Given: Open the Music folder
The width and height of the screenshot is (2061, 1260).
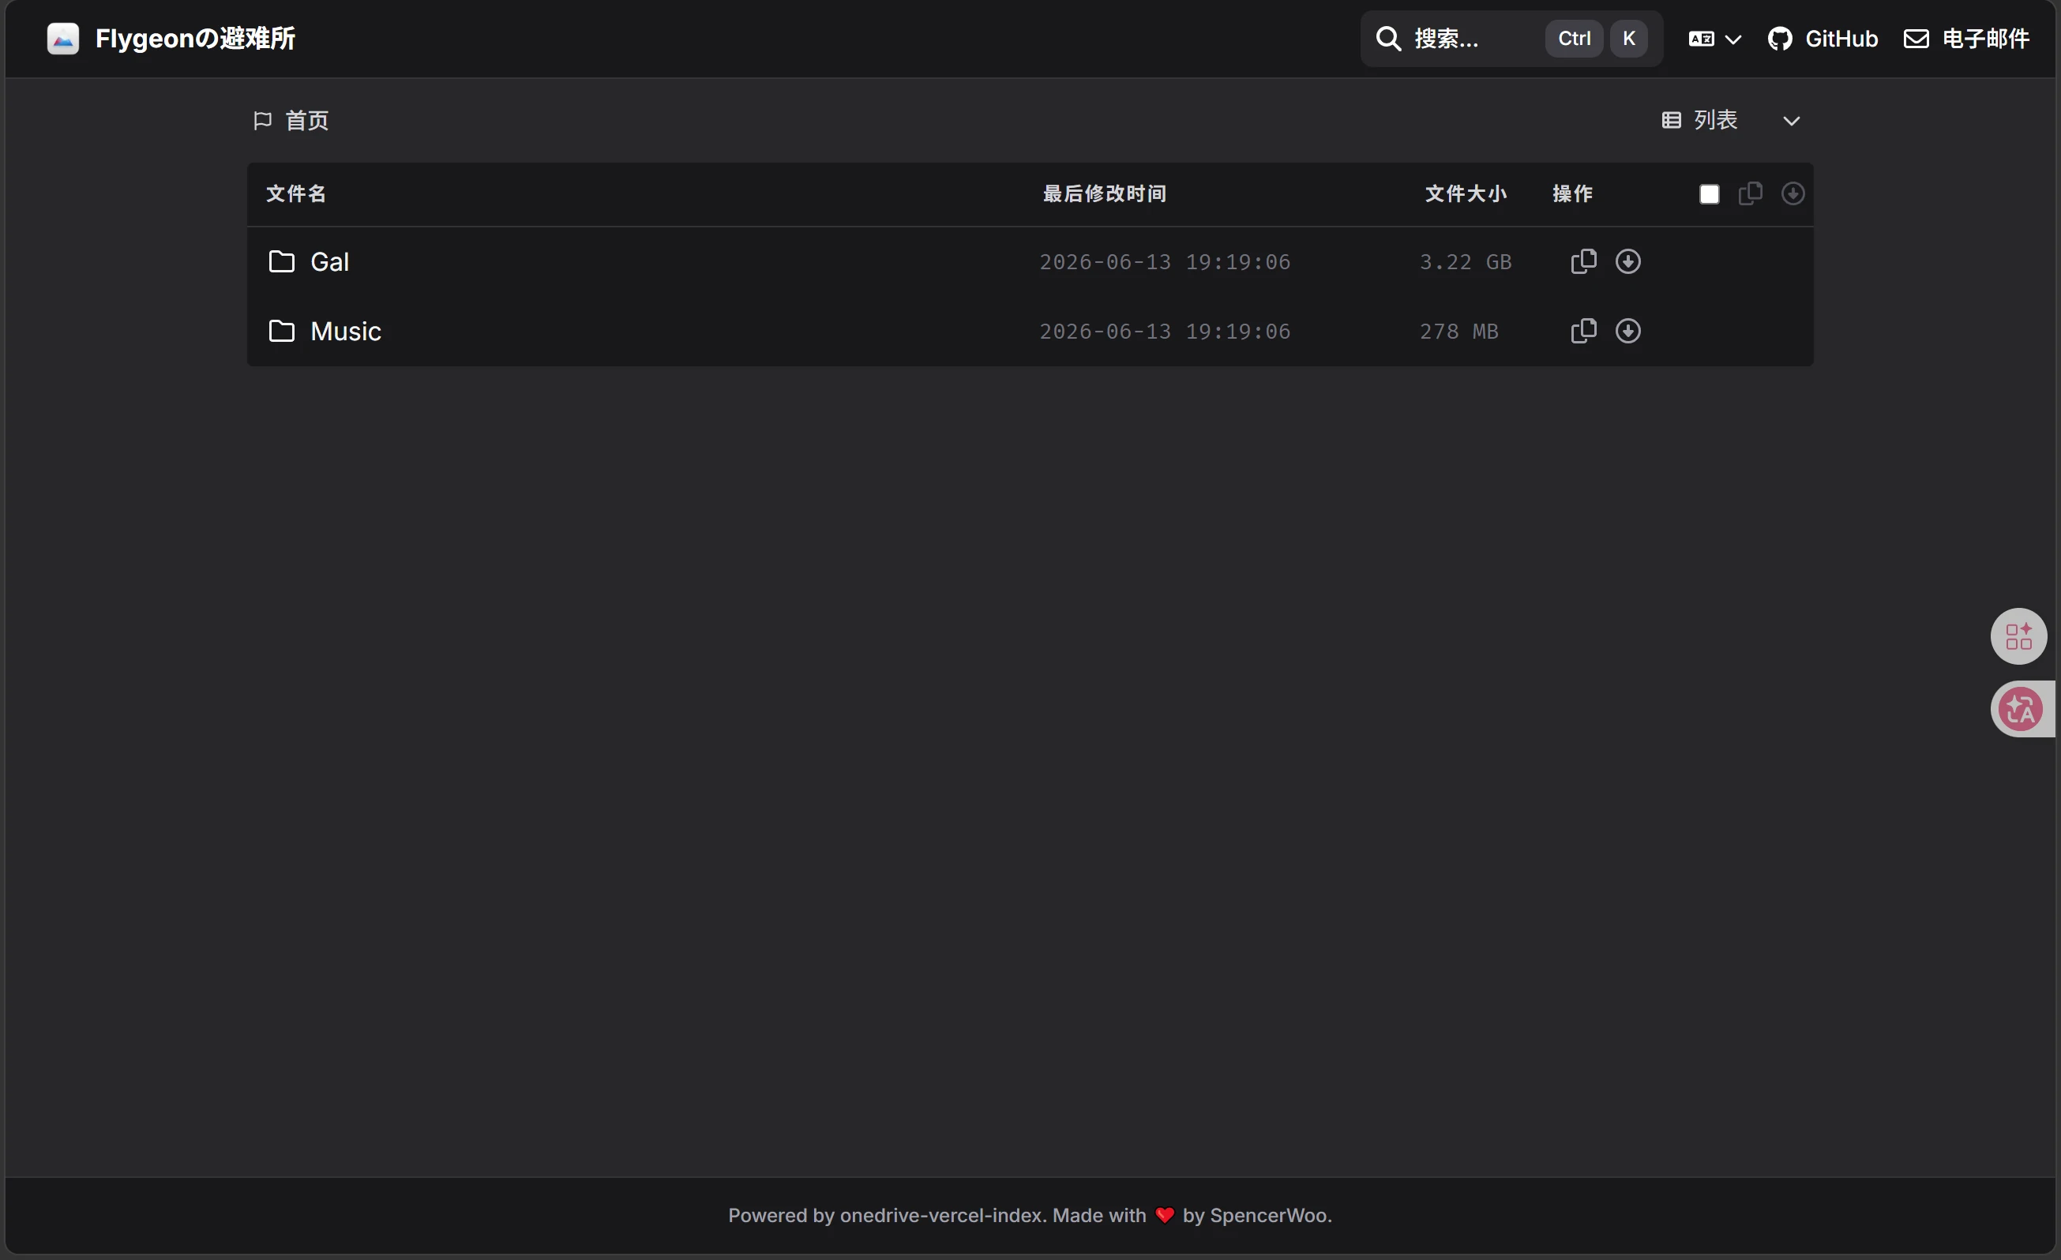Looking at the screenshot, I should pyautogui.click(x=345, y=331).
